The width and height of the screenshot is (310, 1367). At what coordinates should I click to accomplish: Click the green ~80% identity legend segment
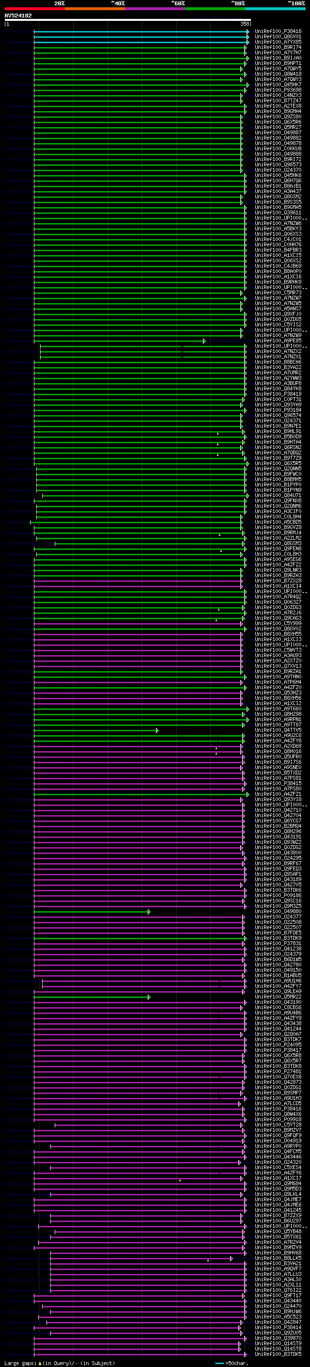215,9
